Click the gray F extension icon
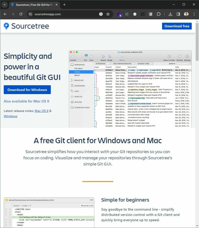Screen dimensions: 199x228 point(151,14)
